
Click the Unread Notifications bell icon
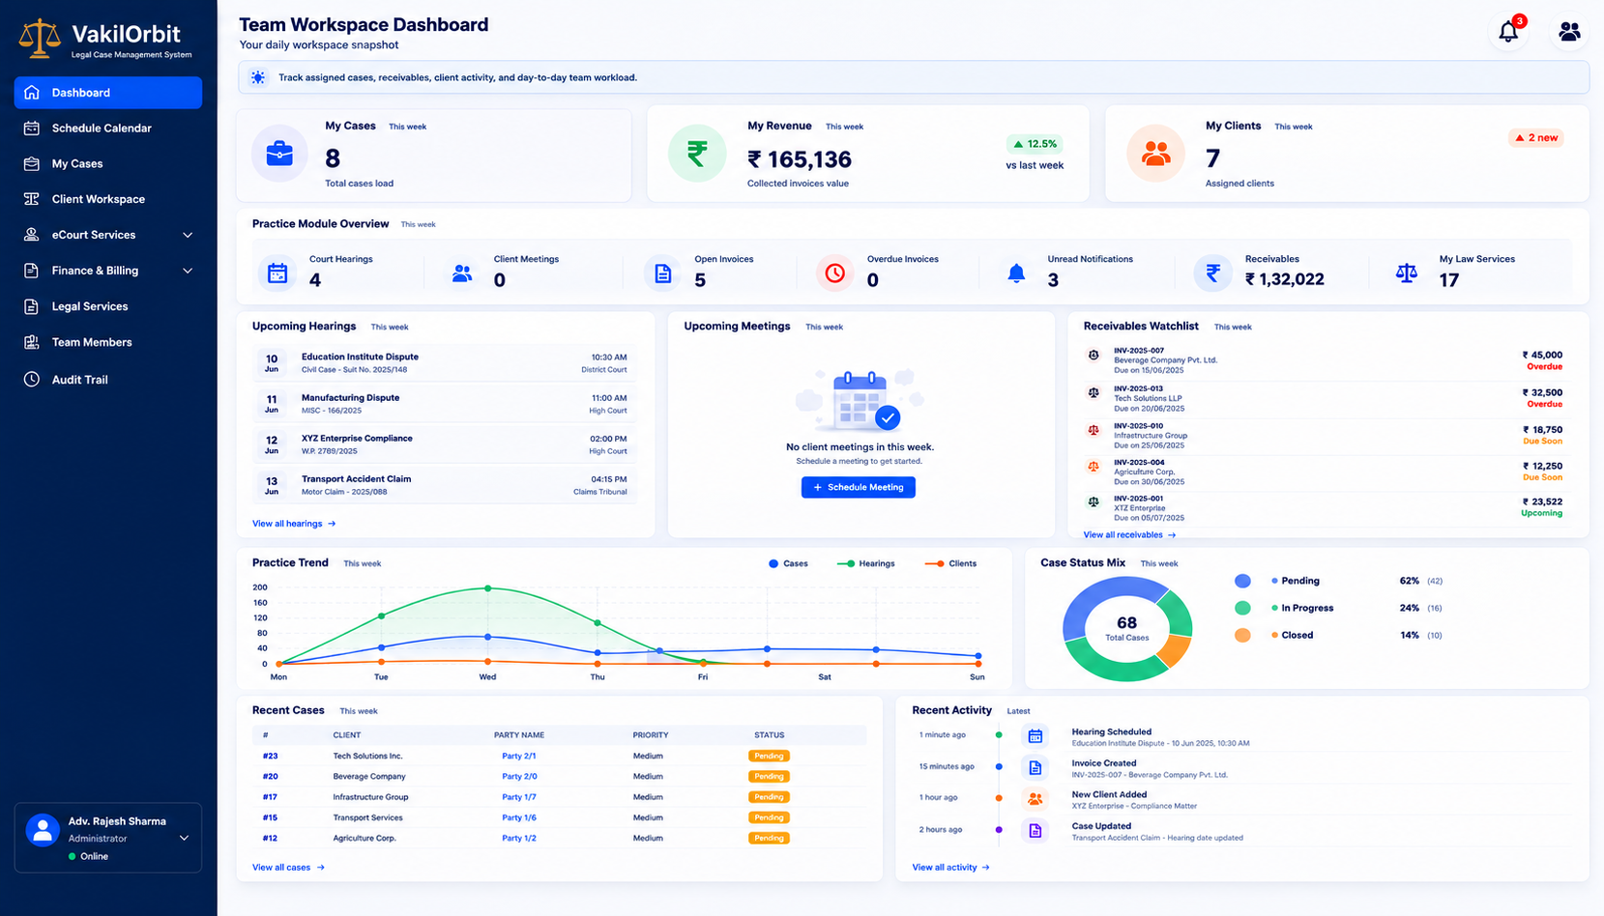coord(1016,273)
